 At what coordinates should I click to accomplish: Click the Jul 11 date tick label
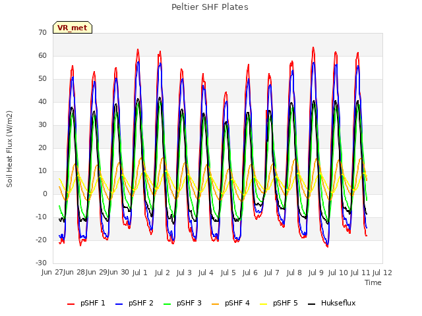point(361,273)
